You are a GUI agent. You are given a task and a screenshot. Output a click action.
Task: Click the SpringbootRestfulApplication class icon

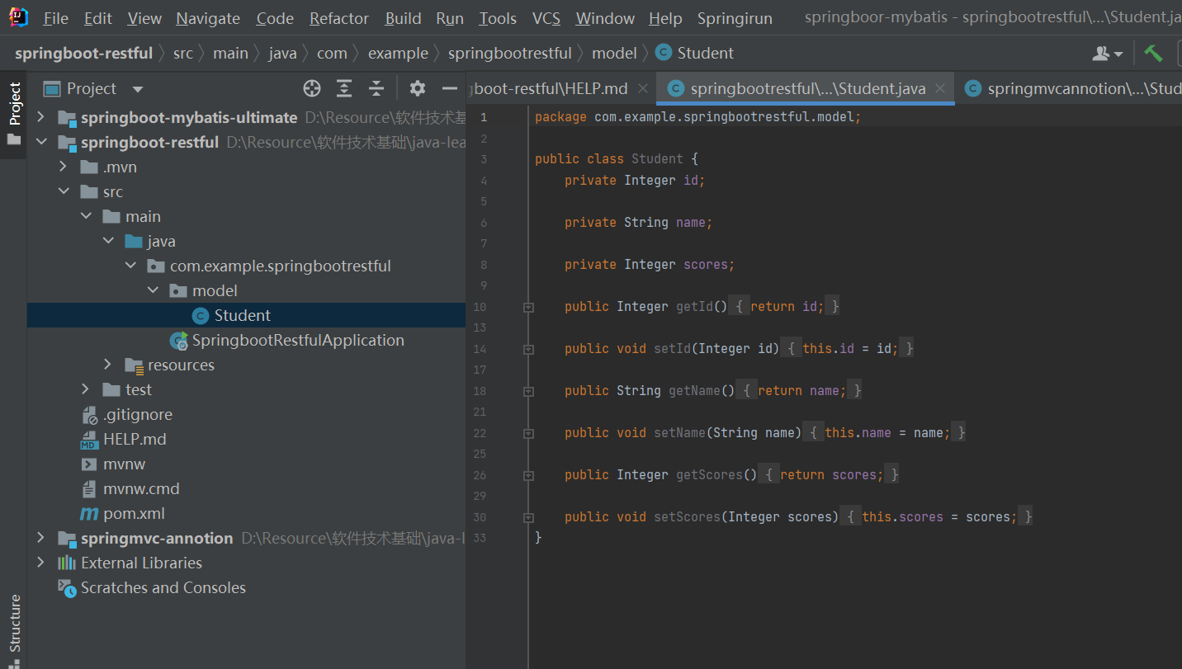178,341
